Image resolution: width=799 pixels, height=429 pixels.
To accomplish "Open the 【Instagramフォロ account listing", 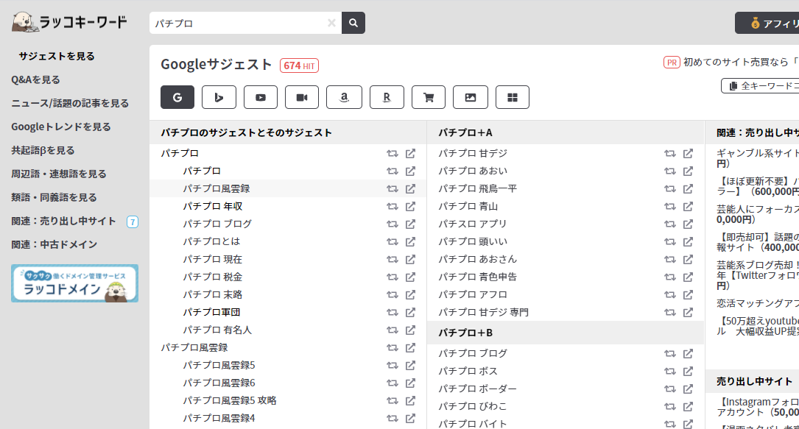I will click(x=758, y=407).
